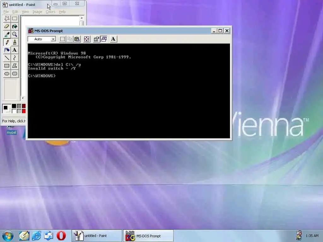Open the Colors menu in Paint

point(50,12)
